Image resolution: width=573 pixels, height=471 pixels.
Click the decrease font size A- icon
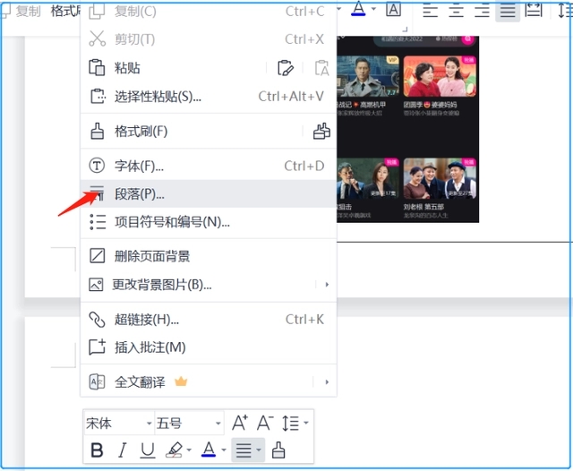click(265, 424)
